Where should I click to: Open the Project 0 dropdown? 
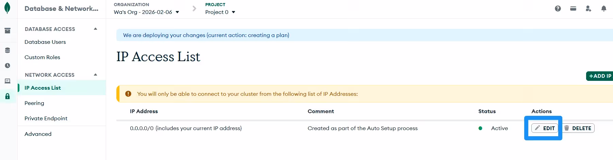click(220, 12)
